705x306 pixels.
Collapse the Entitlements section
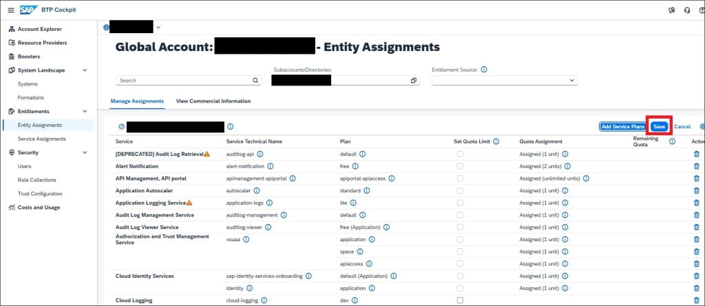pyautogui.click(x=85, y=111)
